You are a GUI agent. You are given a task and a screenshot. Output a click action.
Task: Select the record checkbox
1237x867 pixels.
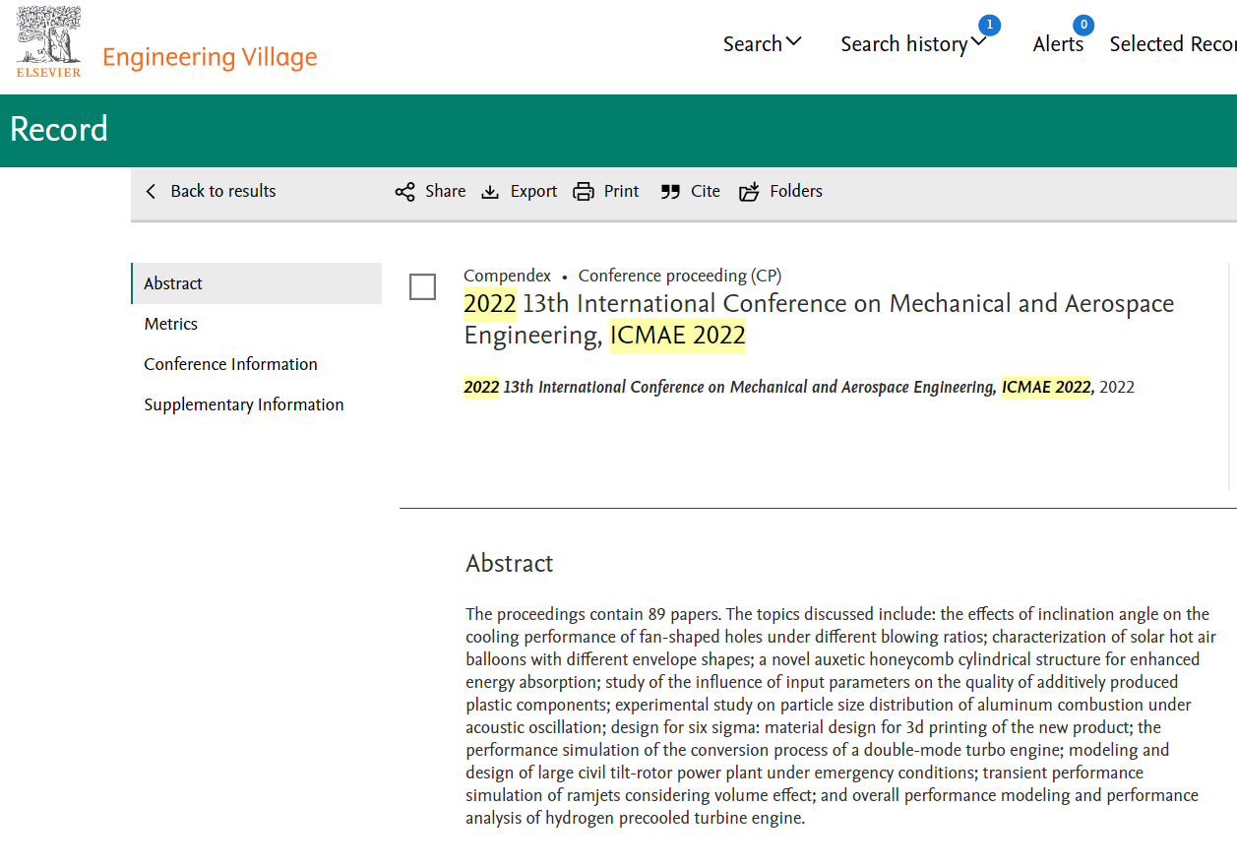point(422,287)
